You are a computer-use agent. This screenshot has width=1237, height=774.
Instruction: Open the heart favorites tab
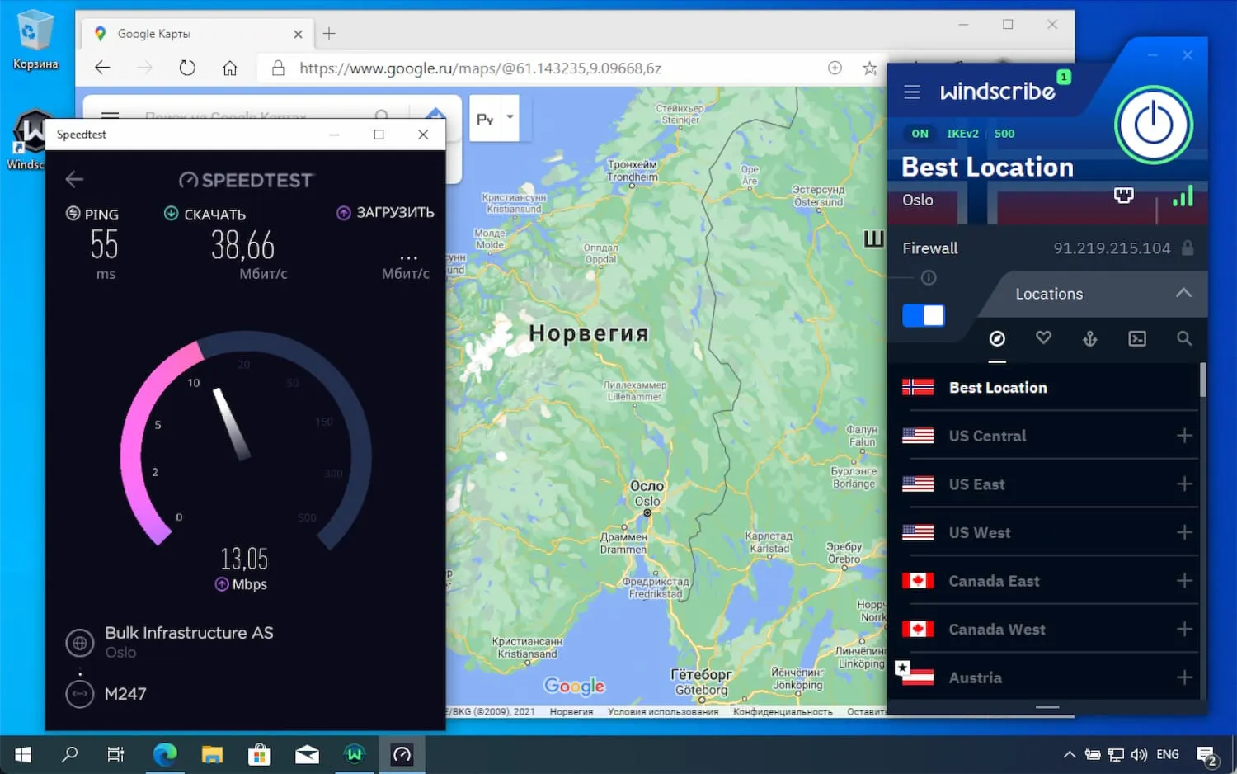[1043, 337]
